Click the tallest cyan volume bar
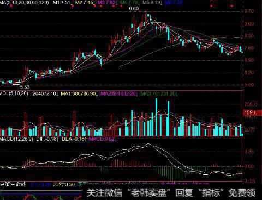This screenshot has height=200, width=262. point(157,117)
